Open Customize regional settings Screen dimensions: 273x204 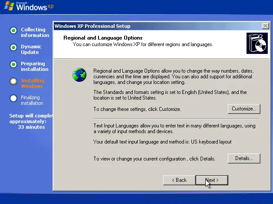244,109
